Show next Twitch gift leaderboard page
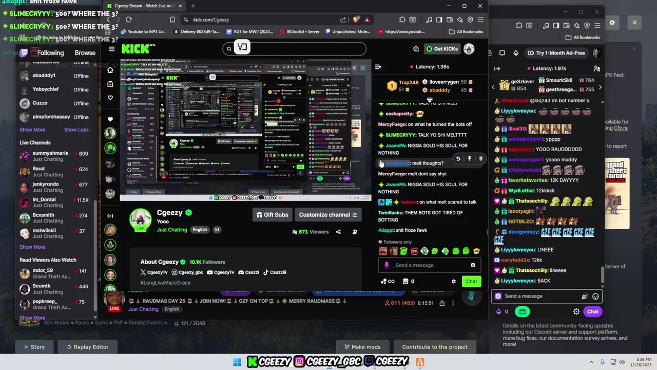 point(600,87)
